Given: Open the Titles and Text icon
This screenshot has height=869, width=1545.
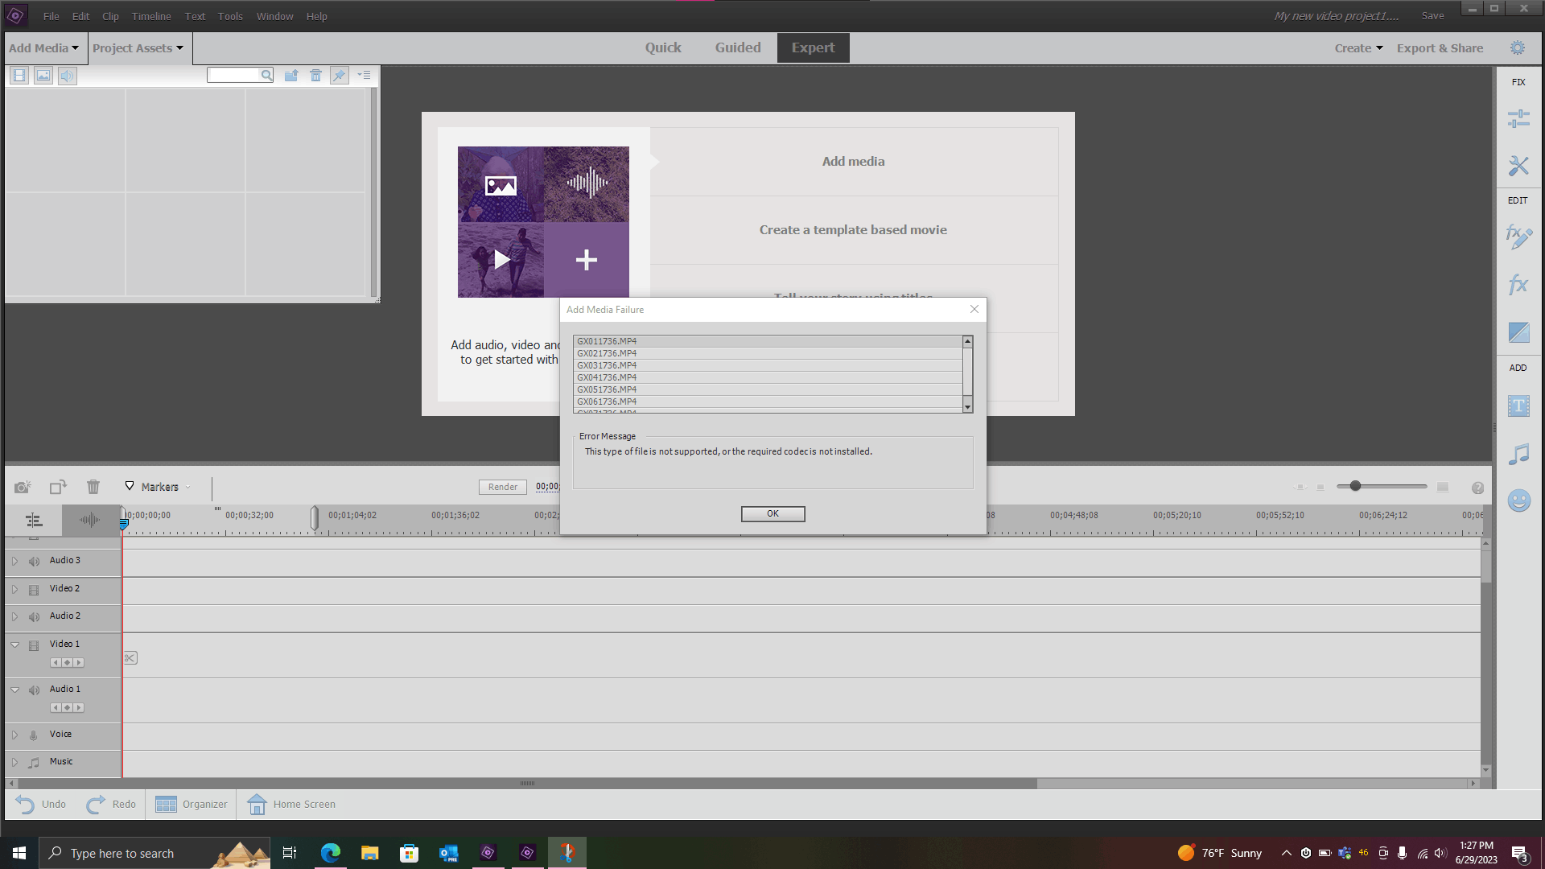Looking at the screenshot, I should click(1518, 406).
